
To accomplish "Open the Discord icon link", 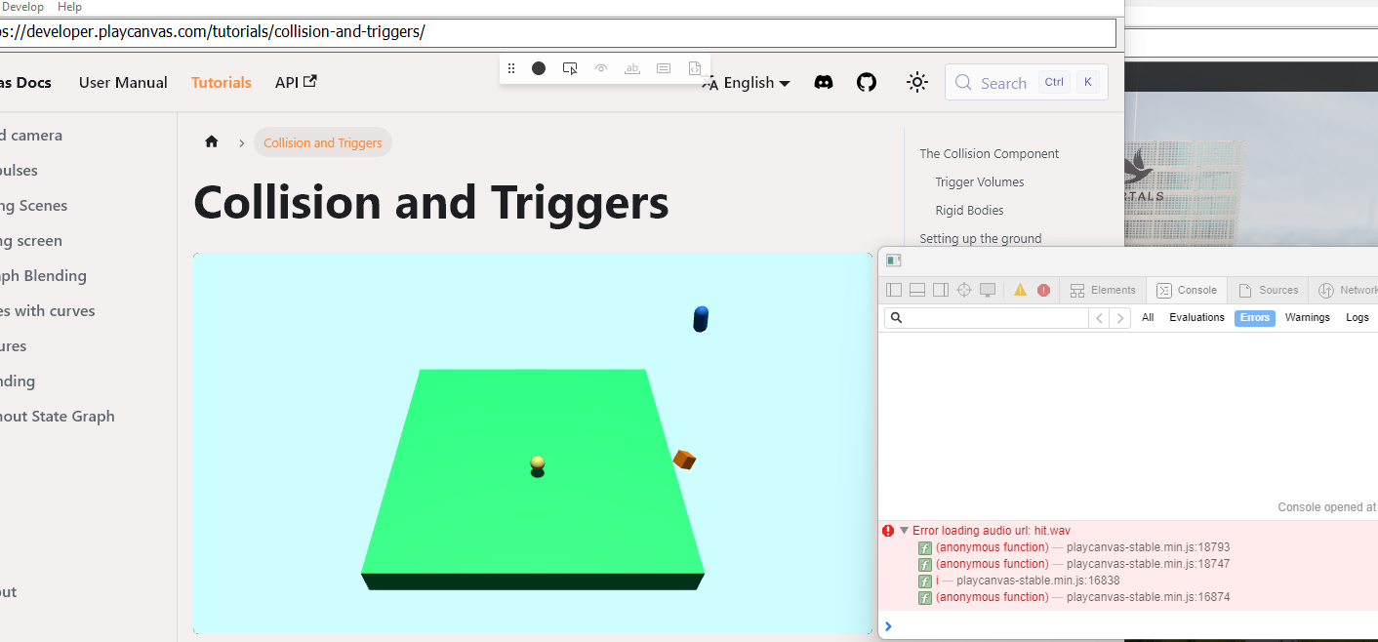I will (824, 83).
